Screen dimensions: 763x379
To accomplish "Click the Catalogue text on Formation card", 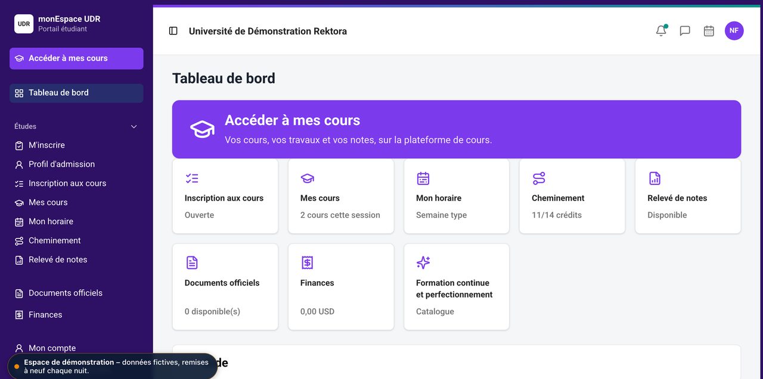I will [435, 311].
